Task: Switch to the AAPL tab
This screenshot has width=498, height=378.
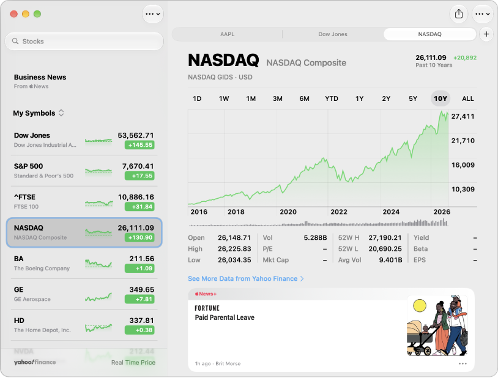Action: click(227, 34)
